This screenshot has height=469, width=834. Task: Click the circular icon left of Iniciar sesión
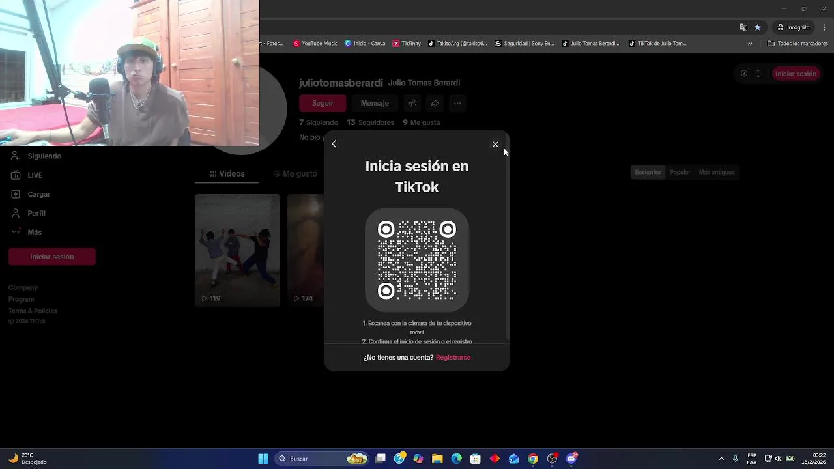744,74
